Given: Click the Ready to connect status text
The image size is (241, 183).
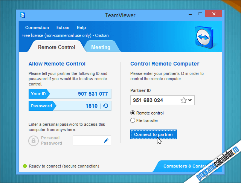Looking at the screenshot, I should [64, 166].
